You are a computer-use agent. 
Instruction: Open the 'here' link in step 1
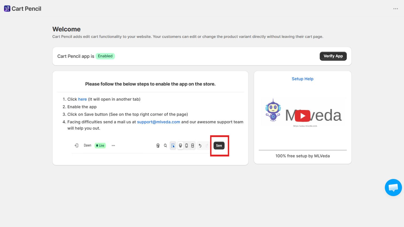pos(82,99)
